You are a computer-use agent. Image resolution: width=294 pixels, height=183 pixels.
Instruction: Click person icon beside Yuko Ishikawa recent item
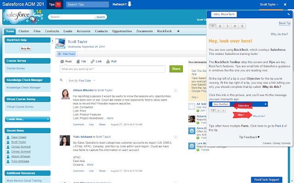8,161
